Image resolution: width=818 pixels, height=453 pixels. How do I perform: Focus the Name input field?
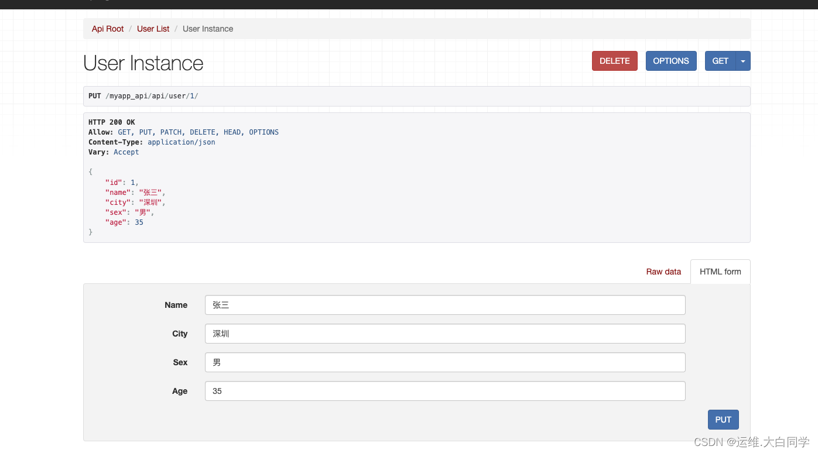[x=445, y=305]
